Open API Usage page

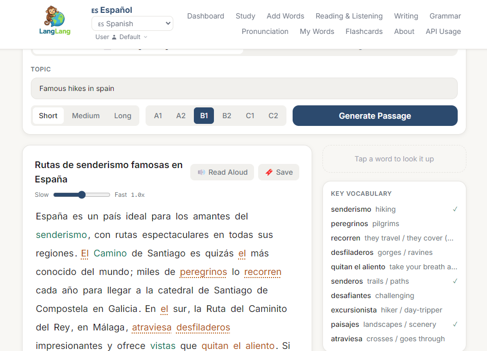pyautogui.click(x=443, y=32)
